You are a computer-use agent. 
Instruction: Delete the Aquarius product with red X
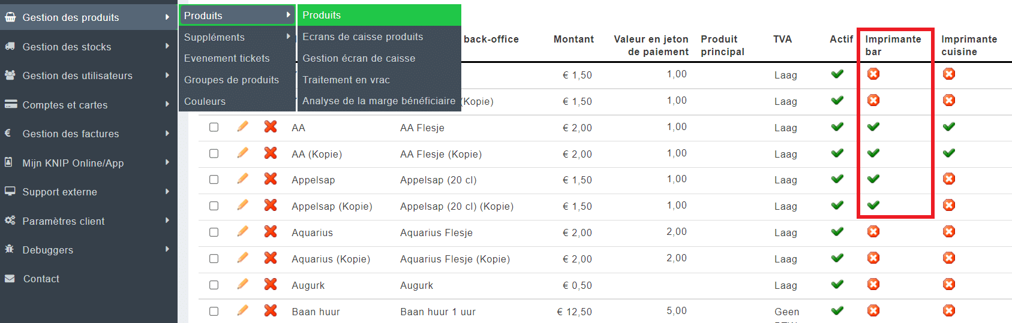[271, 231]
